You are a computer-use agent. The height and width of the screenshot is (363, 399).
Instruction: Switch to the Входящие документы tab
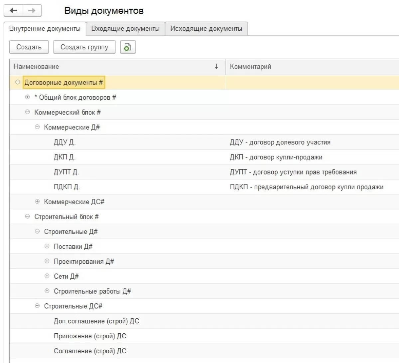pos(125,29)
